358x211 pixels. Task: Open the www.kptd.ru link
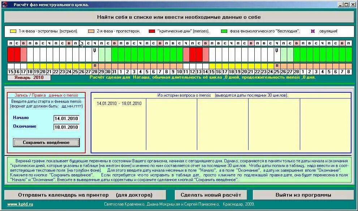20,204
